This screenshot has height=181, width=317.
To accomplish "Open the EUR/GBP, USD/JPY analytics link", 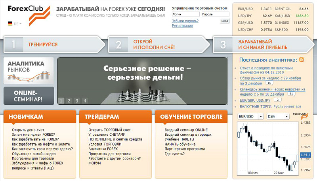I will [x=255, y=100].
